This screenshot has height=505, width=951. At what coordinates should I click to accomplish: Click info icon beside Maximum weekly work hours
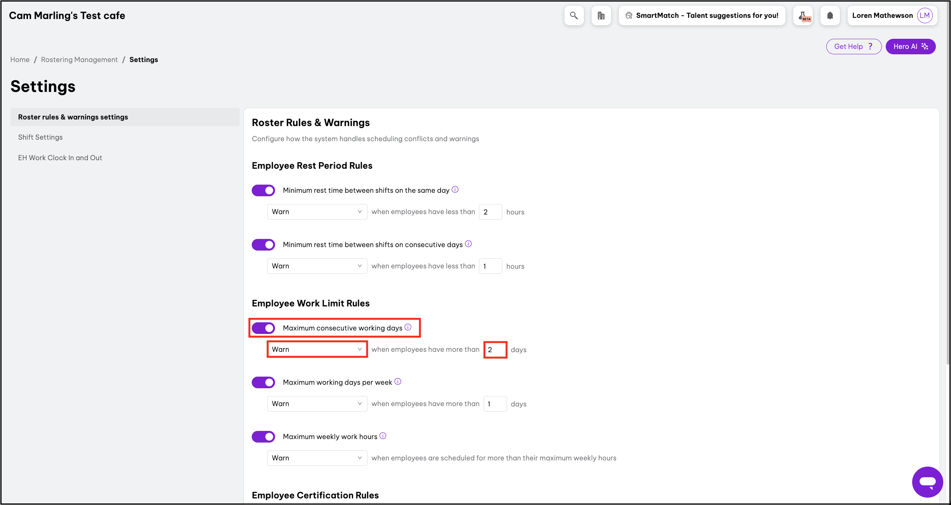tap(383, 436)
